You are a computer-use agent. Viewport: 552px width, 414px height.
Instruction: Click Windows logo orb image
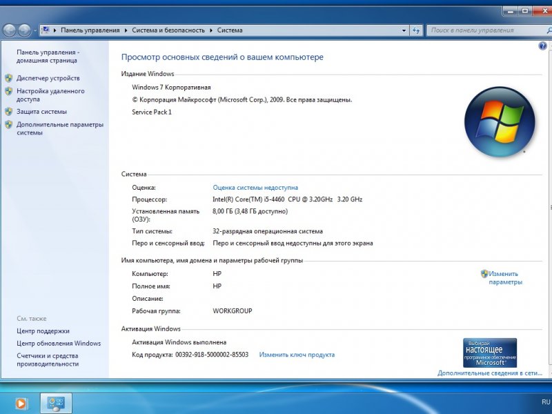pos(500,122)
